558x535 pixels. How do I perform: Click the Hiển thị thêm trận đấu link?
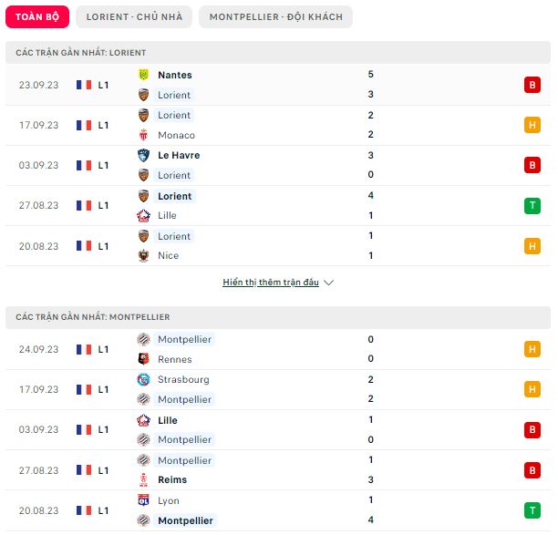271,283
